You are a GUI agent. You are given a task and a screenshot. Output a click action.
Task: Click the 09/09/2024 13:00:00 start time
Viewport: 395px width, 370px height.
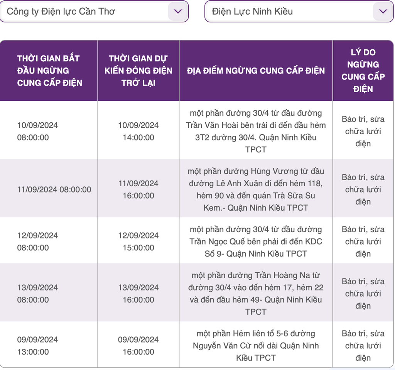(37, 346)
